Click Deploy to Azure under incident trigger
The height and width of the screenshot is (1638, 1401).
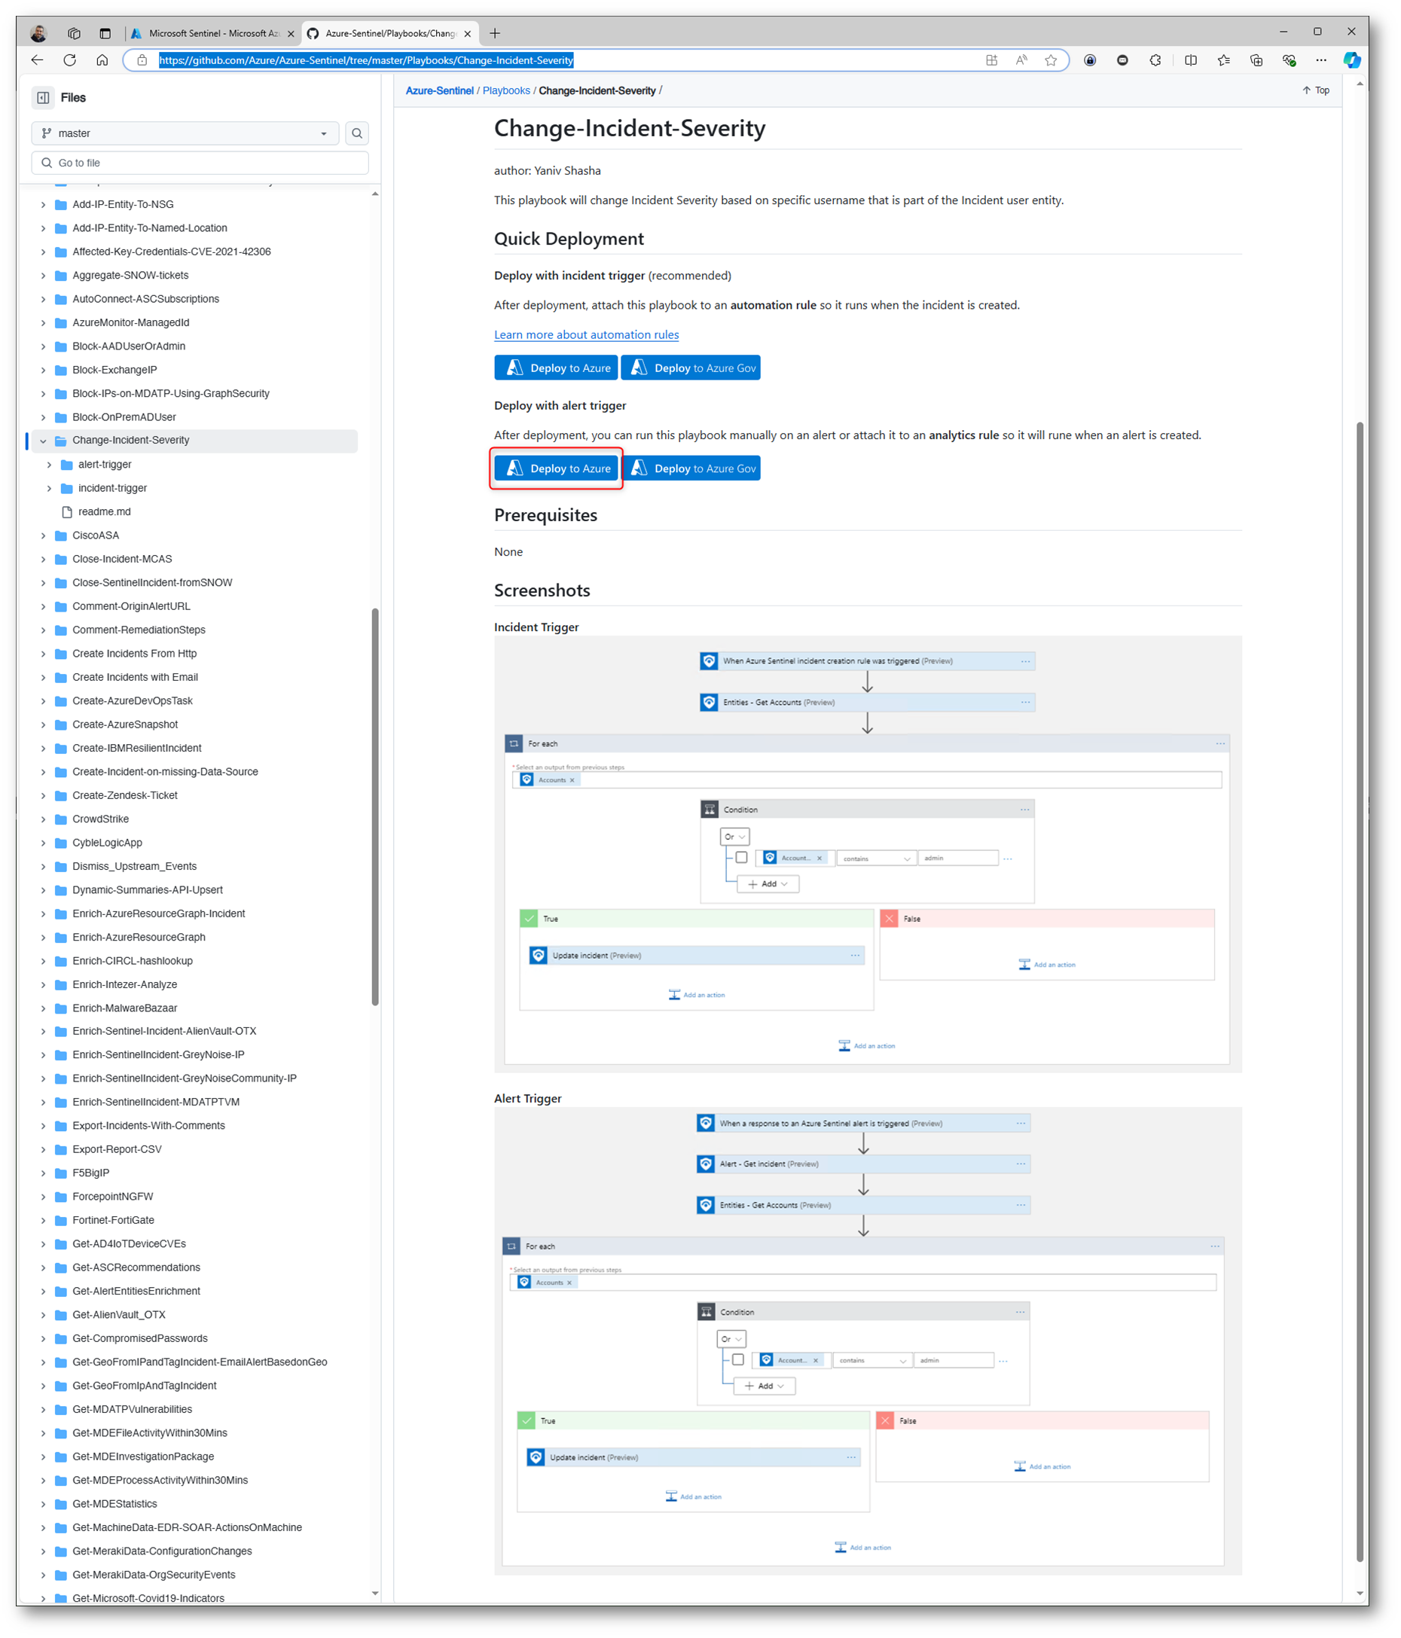click(x=556, y=368)
